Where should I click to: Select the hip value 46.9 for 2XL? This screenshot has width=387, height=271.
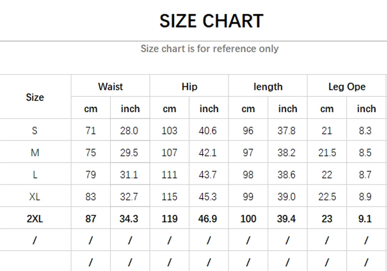tap(208, 219)
